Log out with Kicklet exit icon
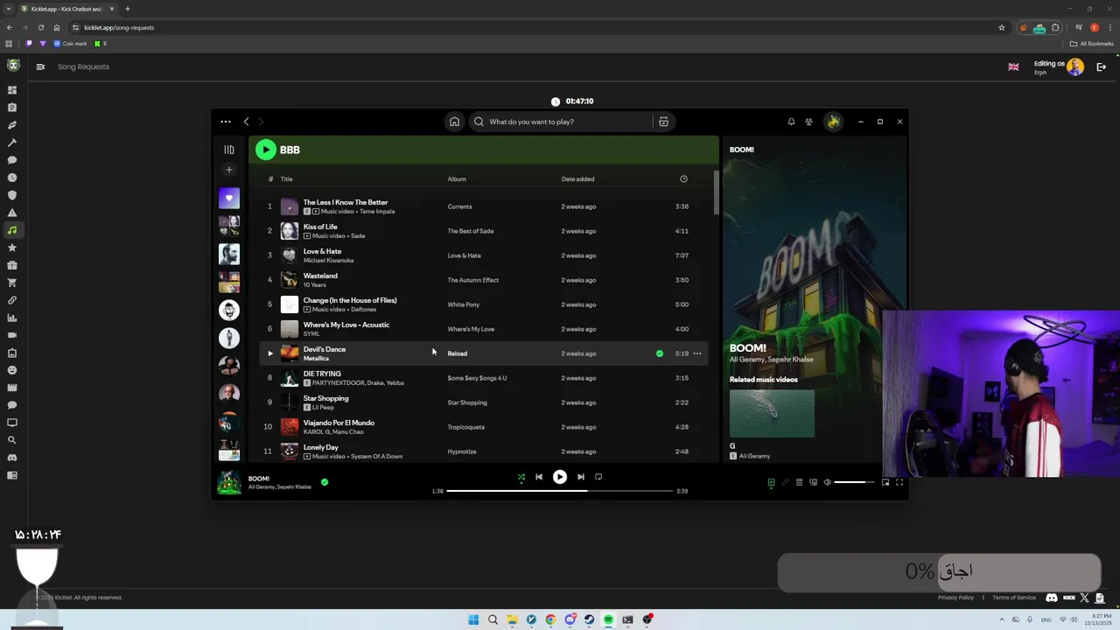Viewport: 1120px width, 630px height. coord(1102,66)
